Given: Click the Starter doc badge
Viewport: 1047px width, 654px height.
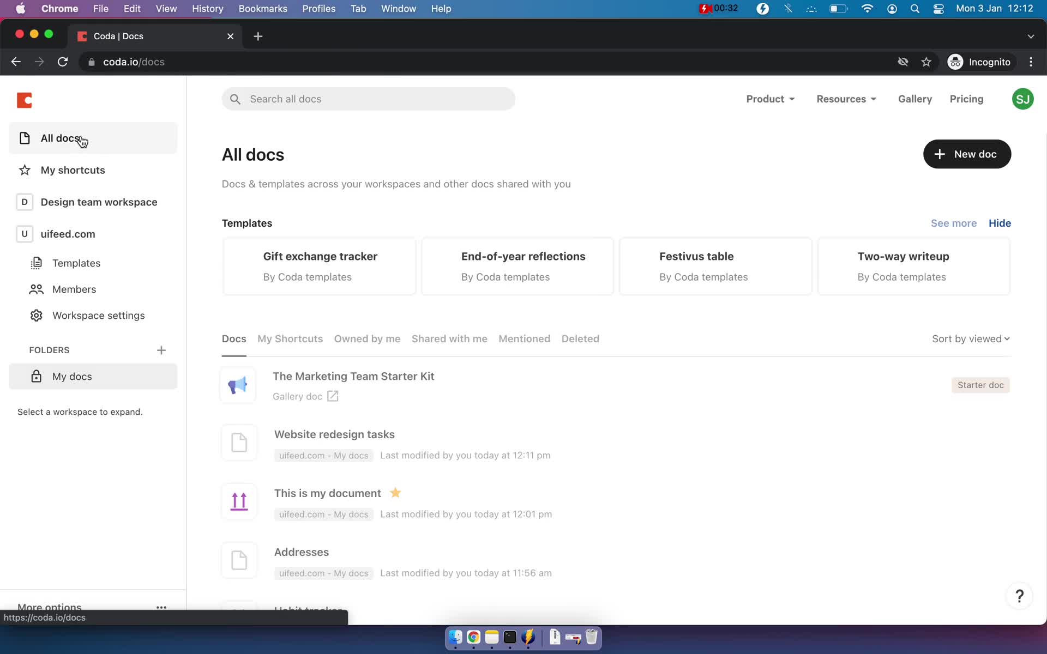Looking at the screenshot, I should tap(980, 385).
